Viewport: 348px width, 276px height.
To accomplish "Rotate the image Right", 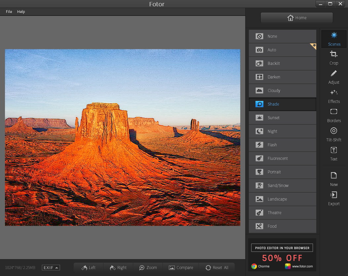I will 118,267.
